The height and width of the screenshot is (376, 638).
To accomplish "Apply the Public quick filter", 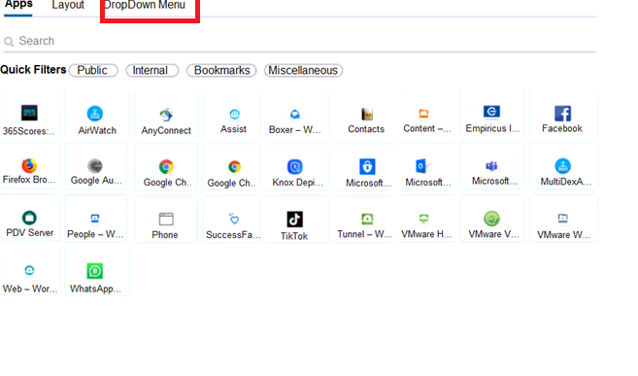I will 93,70.
